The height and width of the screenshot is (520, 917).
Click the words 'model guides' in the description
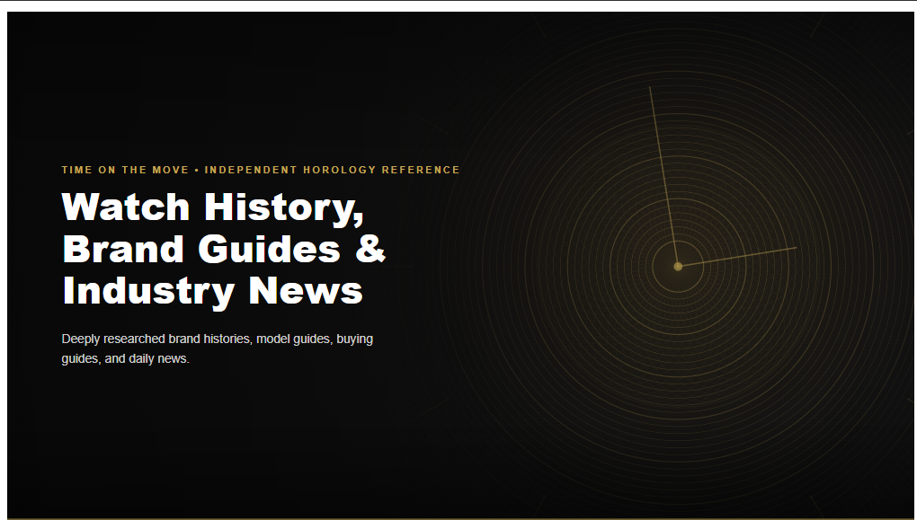coord(294,339)
